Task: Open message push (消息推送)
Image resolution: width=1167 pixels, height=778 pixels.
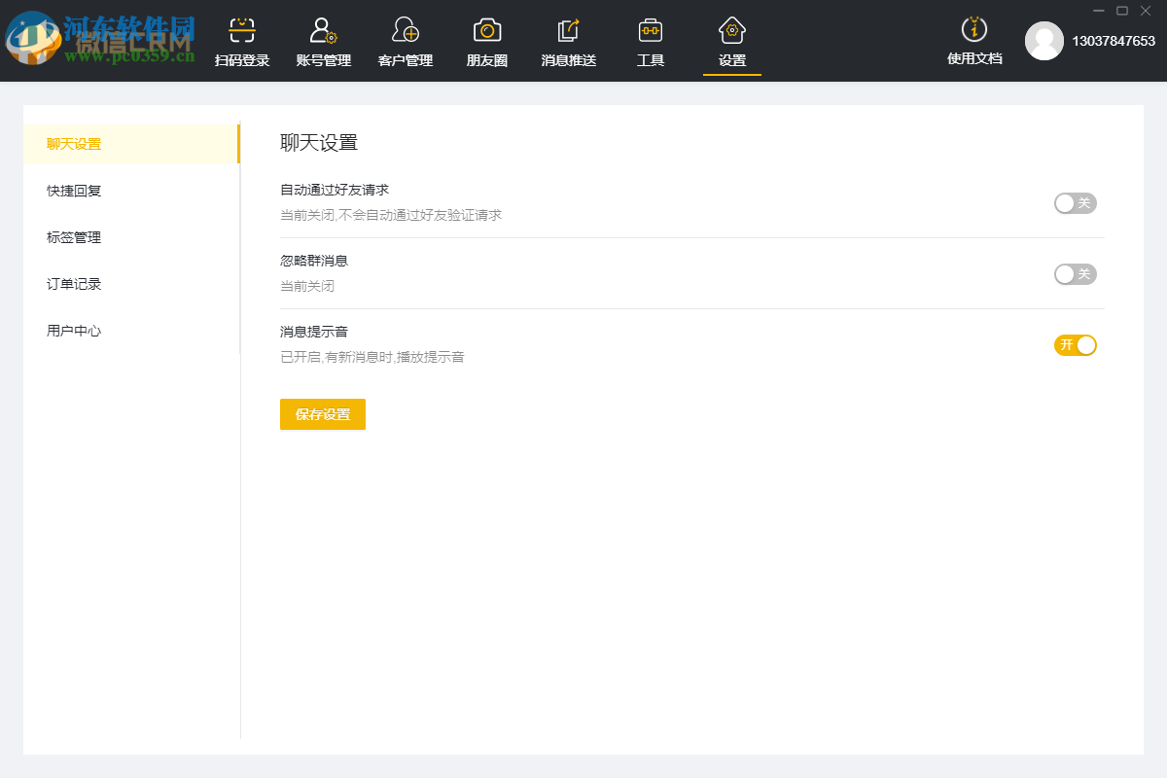Action: pos(568,41)
